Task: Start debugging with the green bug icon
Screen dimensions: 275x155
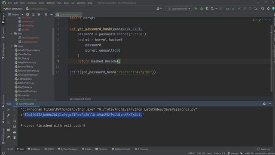Action: pyautogui.click(x=202, y=9)
